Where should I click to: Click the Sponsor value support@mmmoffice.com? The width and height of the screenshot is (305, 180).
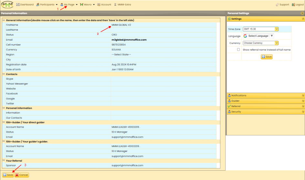click(127, 165)
